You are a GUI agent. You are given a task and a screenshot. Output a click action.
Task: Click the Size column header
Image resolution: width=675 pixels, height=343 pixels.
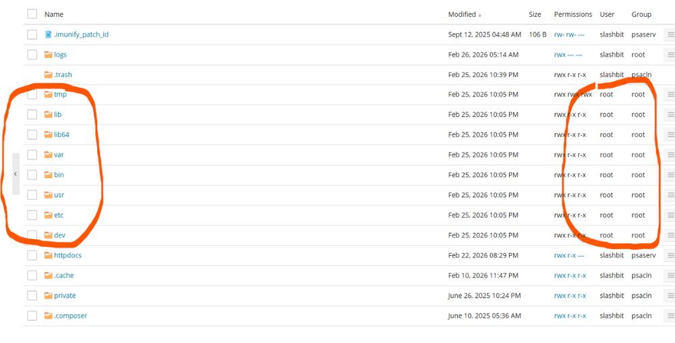(535, 14)
